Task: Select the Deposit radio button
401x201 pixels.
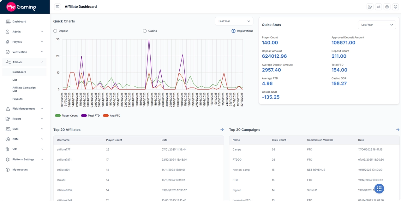Action: [54, 31]
